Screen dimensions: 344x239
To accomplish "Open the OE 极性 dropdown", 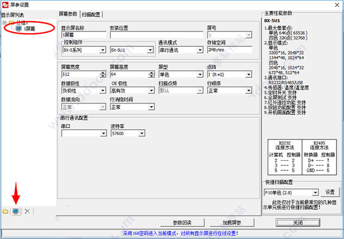I will 151,90.
